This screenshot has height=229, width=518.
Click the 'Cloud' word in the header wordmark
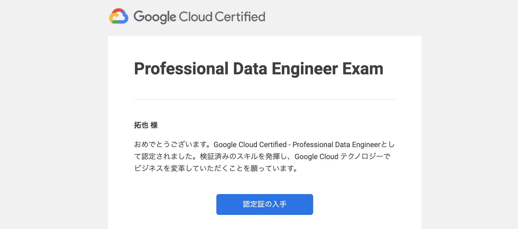coord(195,17)
